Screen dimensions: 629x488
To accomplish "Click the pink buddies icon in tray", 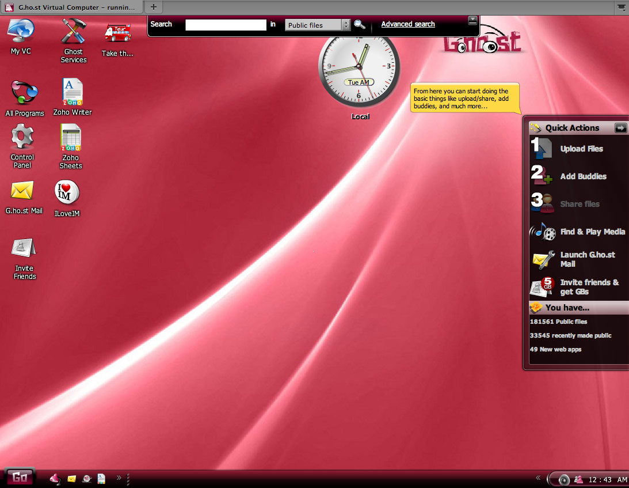I will coord(578,479).
